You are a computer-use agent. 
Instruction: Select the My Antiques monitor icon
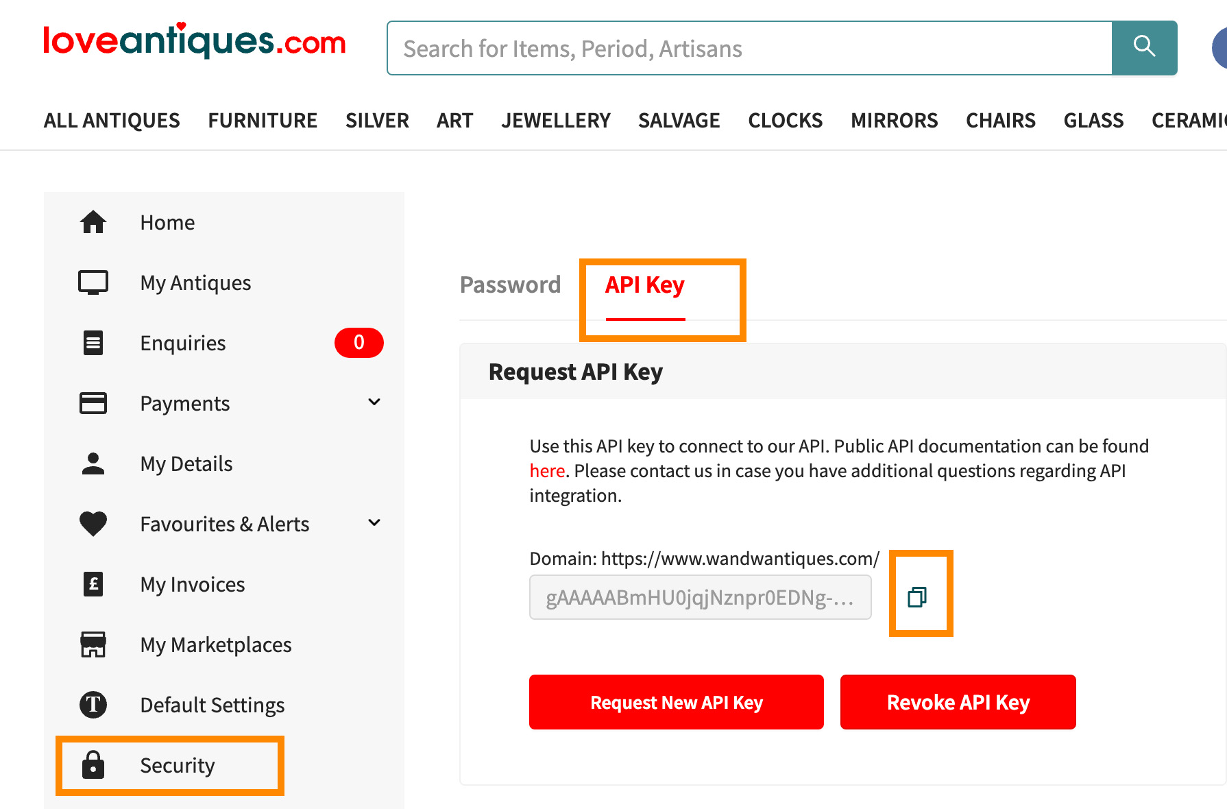(x=93, y=282)
